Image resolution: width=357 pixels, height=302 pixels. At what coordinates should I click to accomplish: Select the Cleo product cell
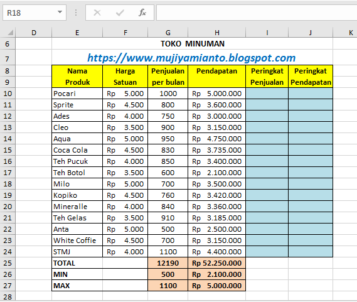click(x=77, y=127)
